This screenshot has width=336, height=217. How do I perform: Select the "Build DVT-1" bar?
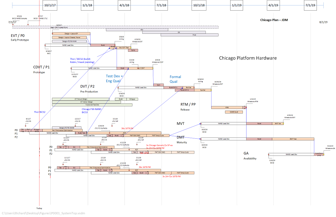point(173,87)
